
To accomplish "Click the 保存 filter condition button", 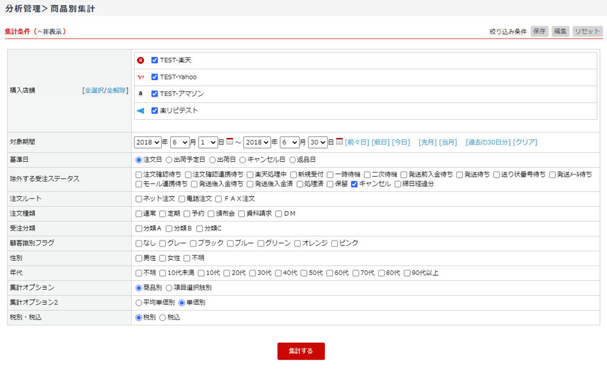I will click(539, 31).
